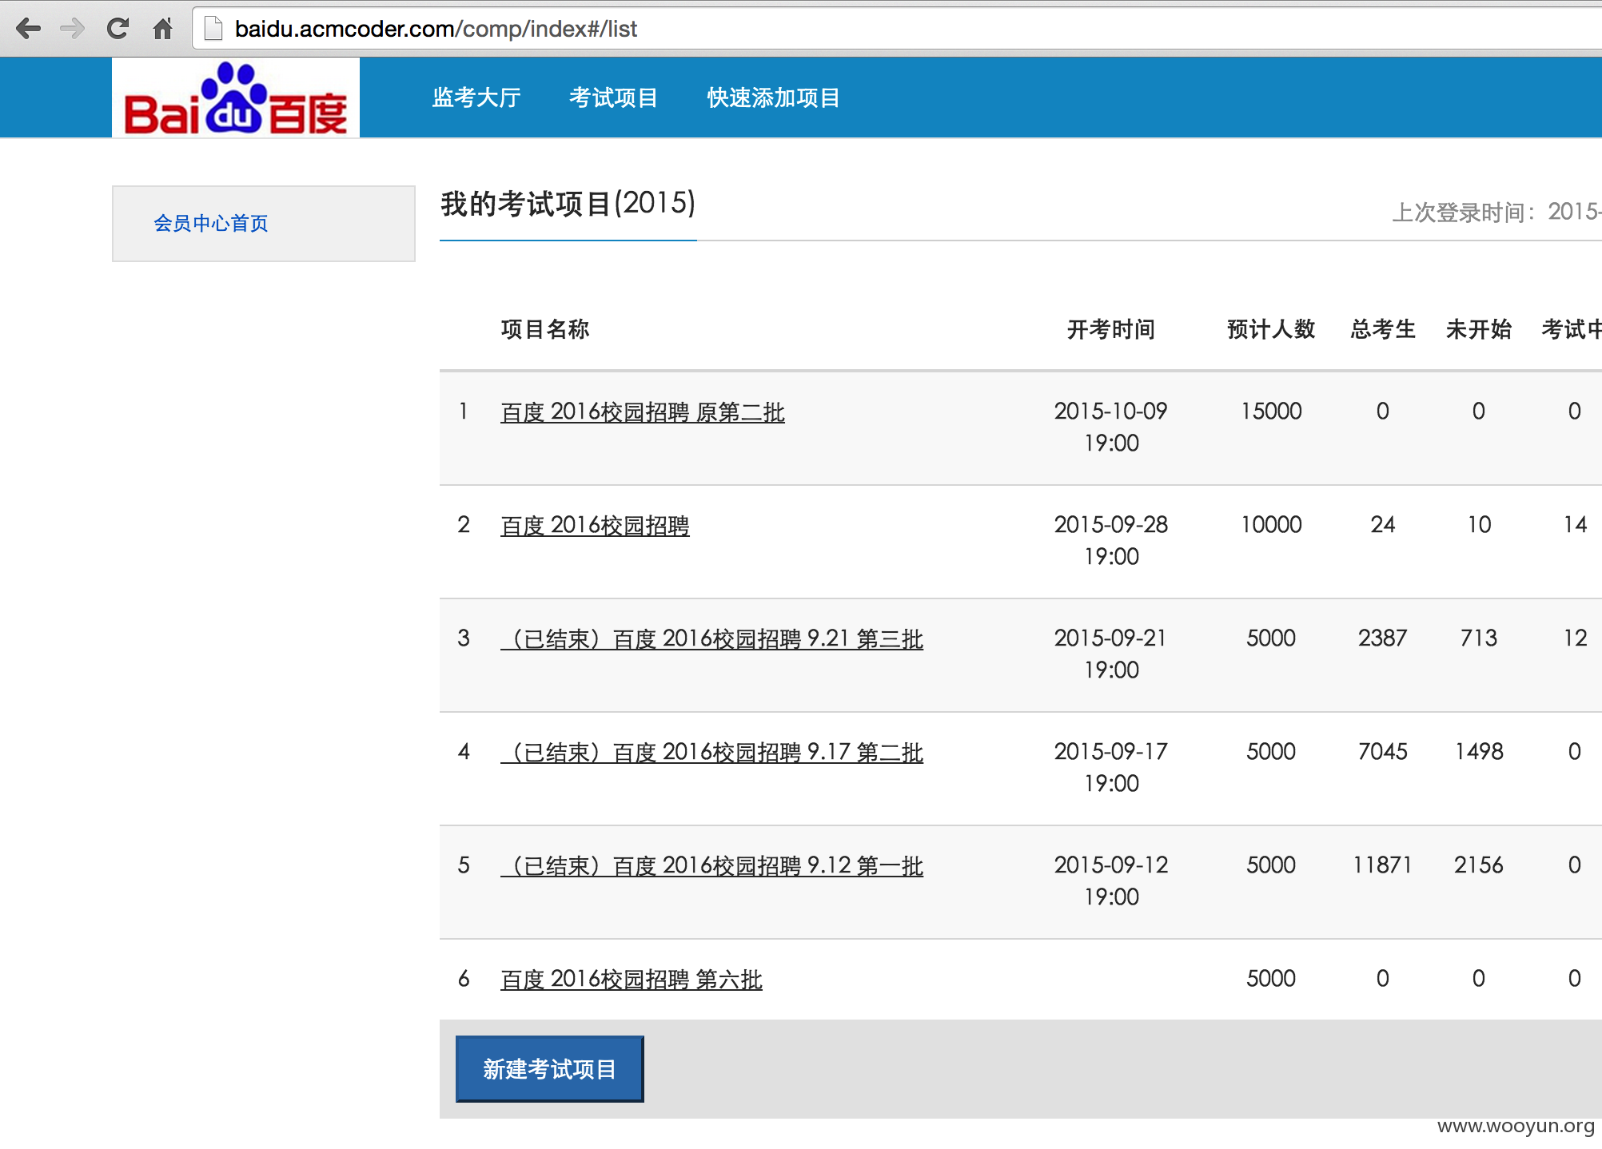The image size is (1602, 1149).
Task: Click the start time 2015-09-28 19:00
Action: [x=1111, y=540]
